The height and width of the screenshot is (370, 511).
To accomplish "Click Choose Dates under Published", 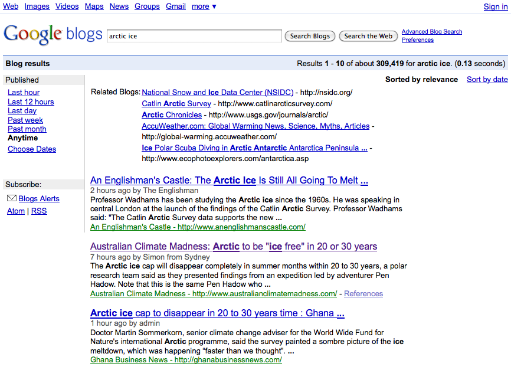I will point(31,149).
